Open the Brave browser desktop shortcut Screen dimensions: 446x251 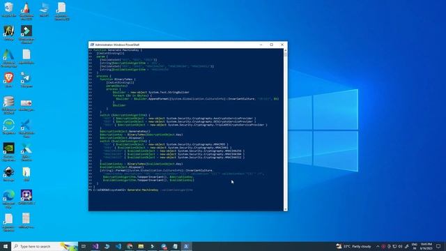[x=9, y=79]
